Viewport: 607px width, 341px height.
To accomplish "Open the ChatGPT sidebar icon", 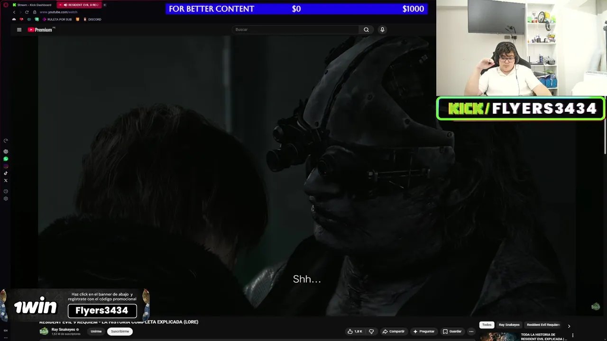I will pyautogui.click(x=6, y=152).
